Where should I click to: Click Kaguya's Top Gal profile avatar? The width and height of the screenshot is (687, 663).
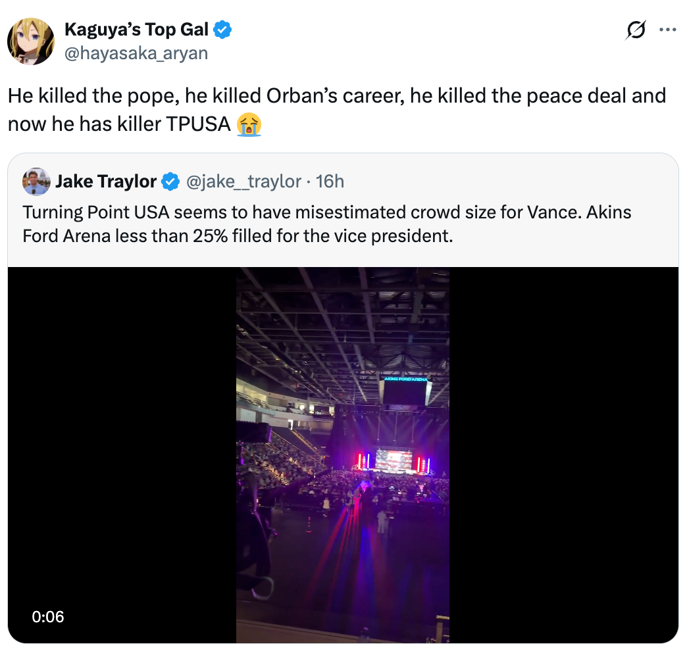coord(30,41)
